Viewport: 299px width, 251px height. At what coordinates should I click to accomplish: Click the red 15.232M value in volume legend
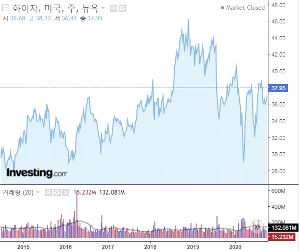click(85, 192)
